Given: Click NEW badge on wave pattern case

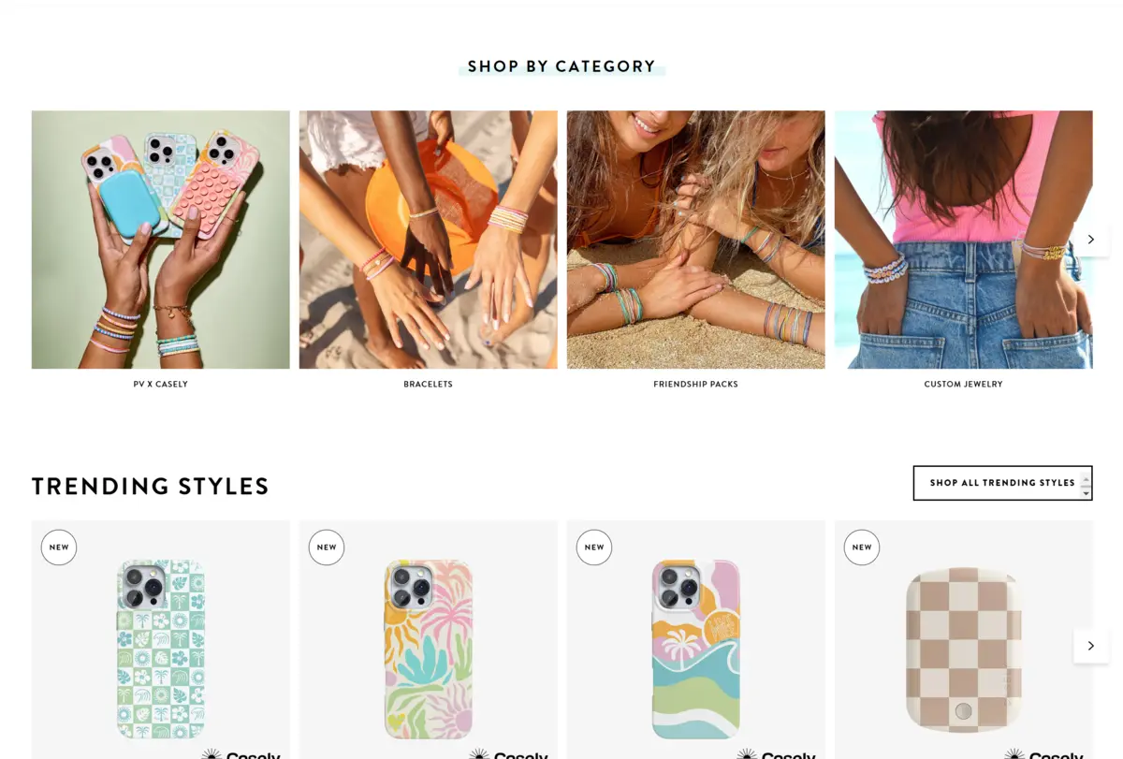Looking at the screenshot, I should 594,547.
